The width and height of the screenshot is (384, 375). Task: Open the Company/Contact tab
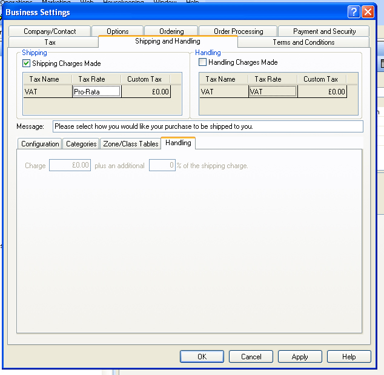pyautogui.click(x=50, y=31)
